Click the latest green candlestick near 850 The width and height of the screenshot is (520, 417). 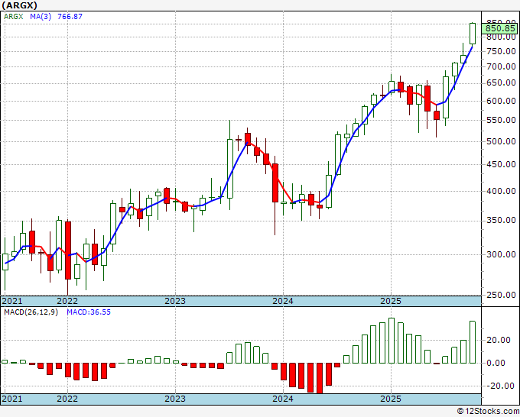coord(473,34)
